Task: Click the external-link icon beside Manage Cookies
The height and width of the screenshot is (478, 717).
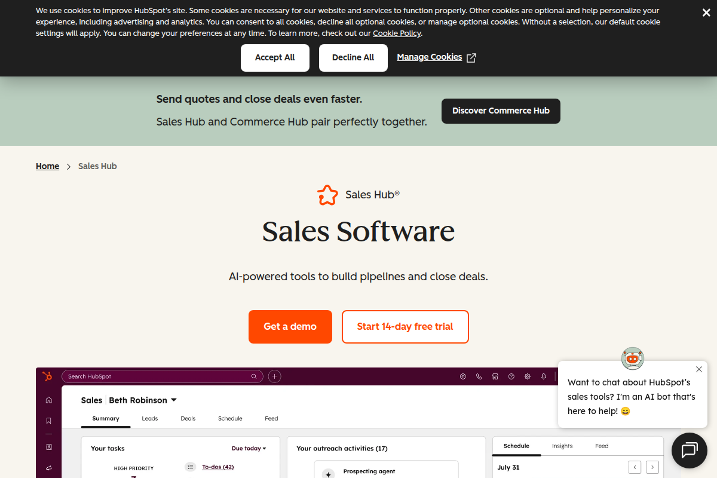Action: [471, 57]
